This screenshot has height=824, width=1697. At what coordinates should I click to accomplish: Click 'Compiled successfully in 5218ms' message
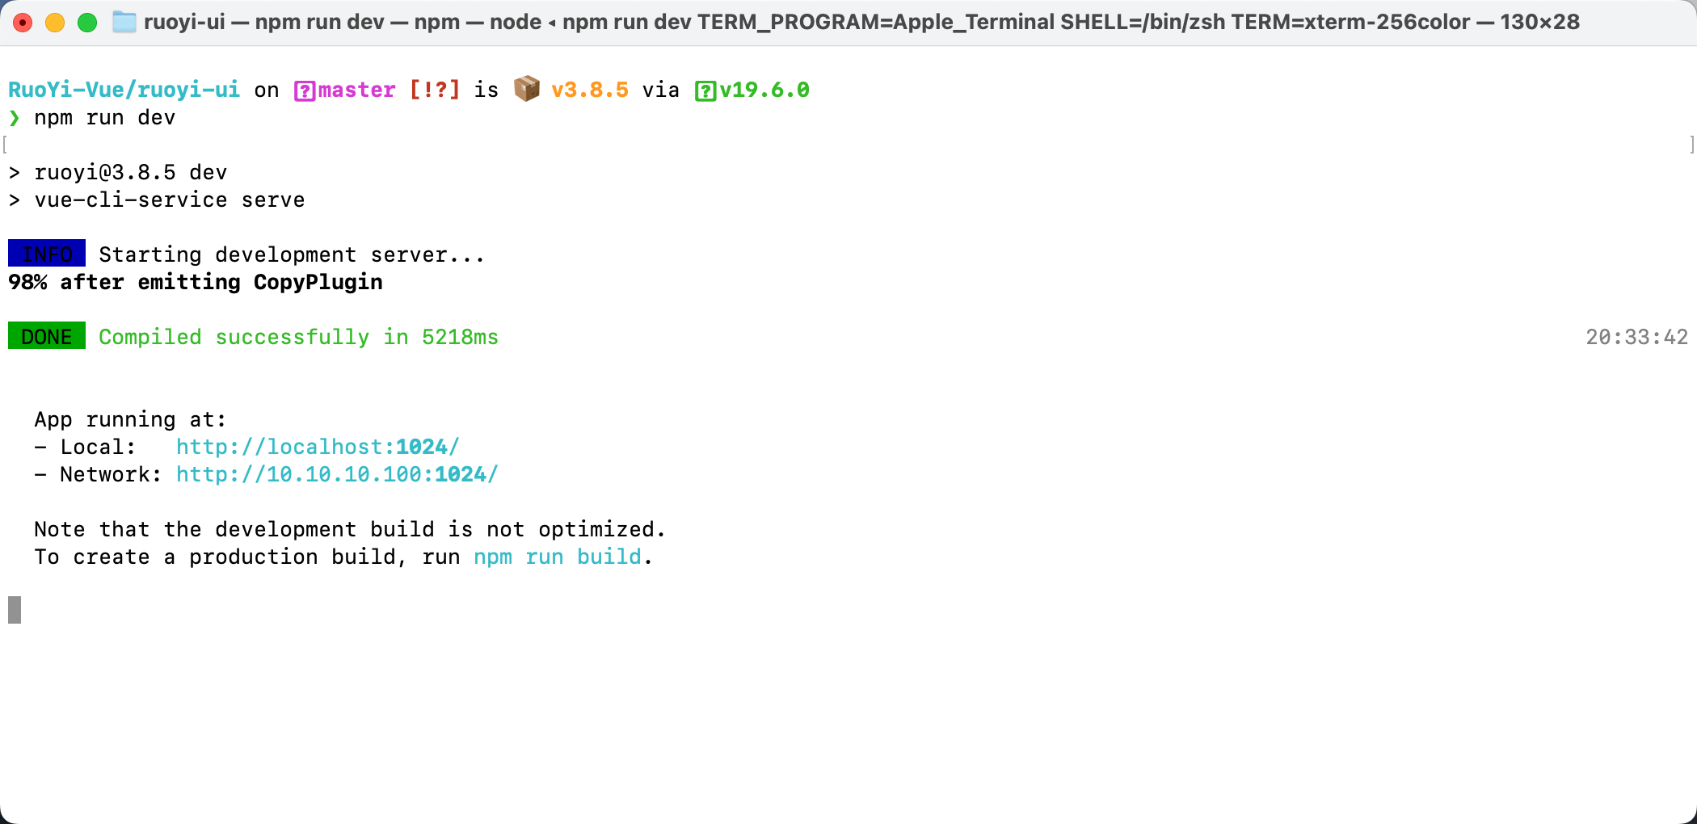(298, 337)
